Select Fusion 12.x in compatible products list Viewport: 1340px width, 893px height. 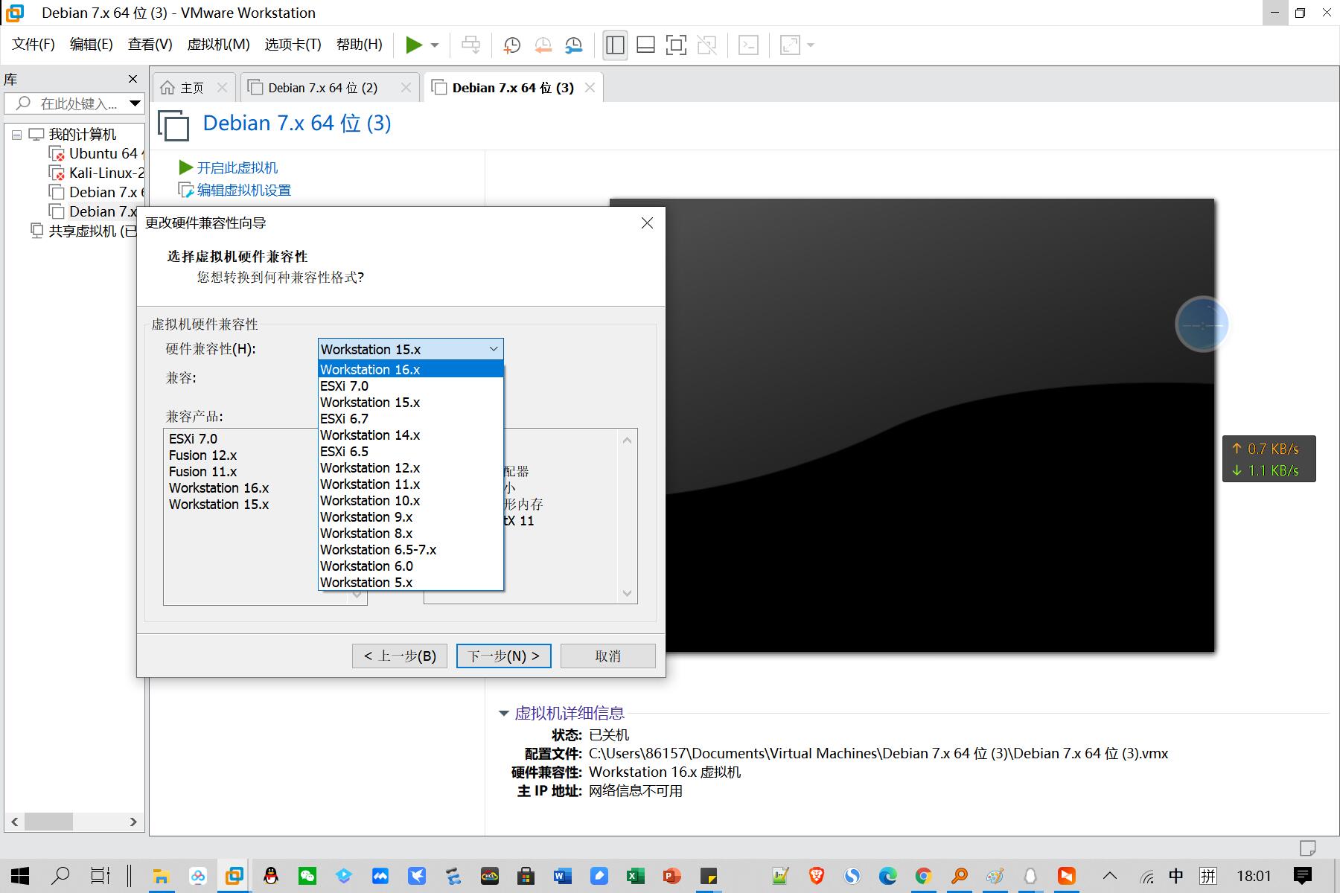(202, 455)
